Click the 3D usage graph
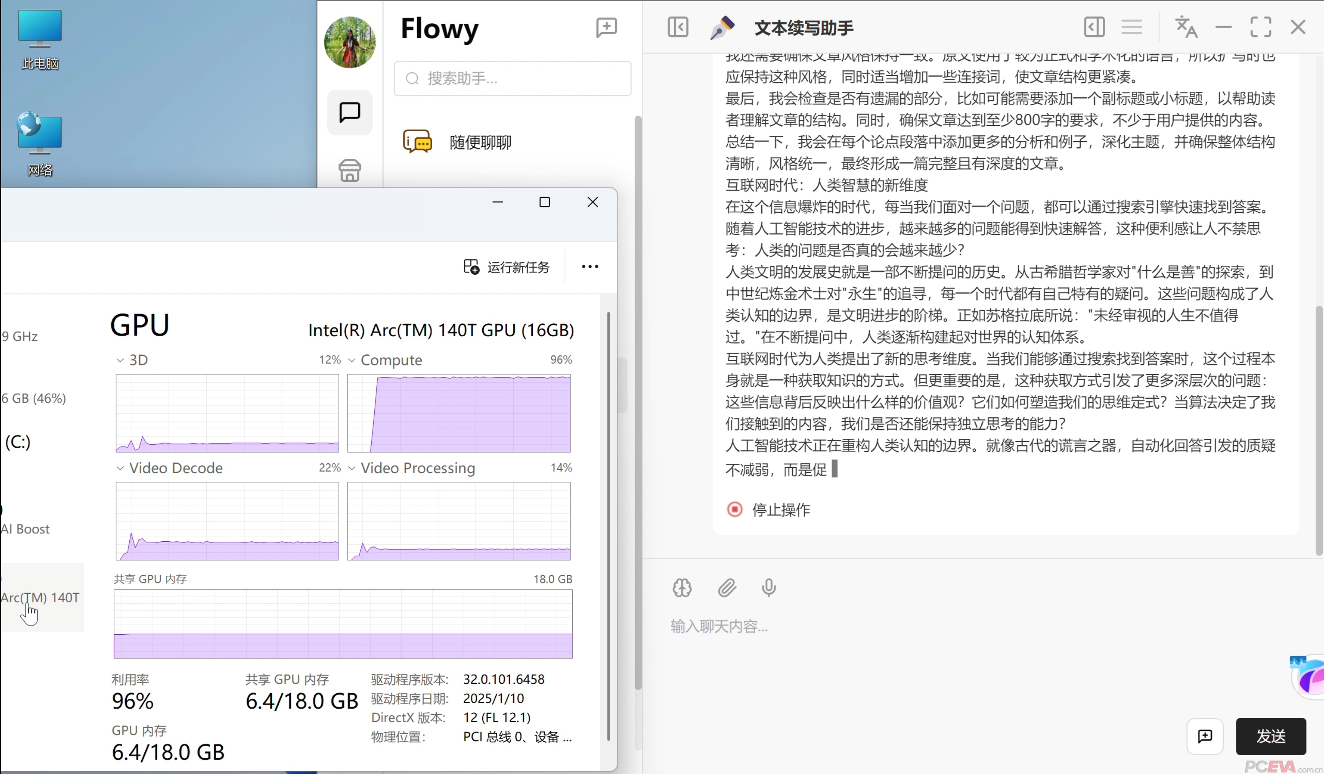This screenshot has height=774, width=1324. pos(227,413)
